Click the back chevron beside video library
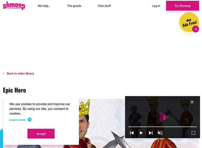 pos(4,73)
